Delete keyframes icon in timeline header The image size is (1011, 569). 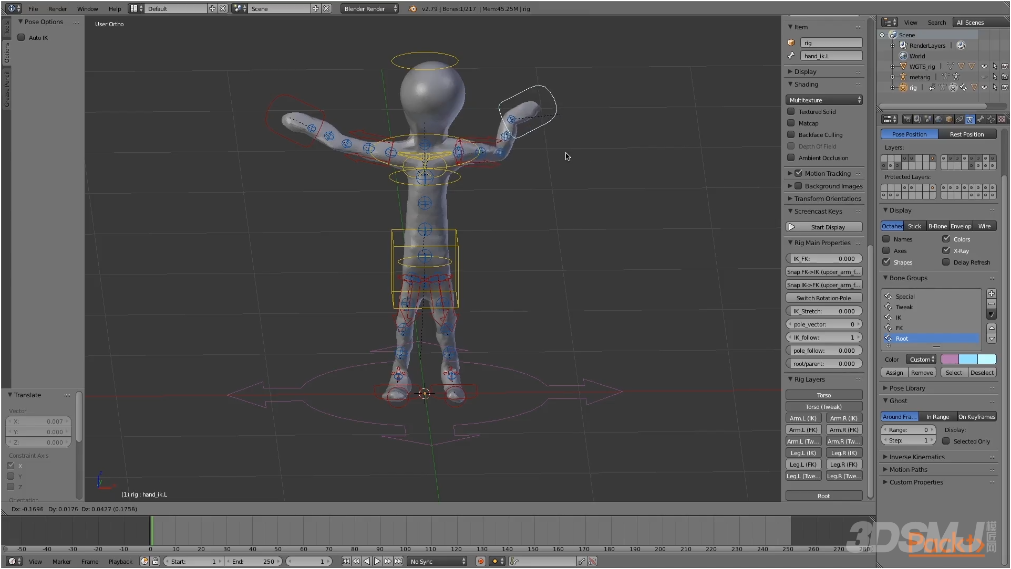[592, 561]
